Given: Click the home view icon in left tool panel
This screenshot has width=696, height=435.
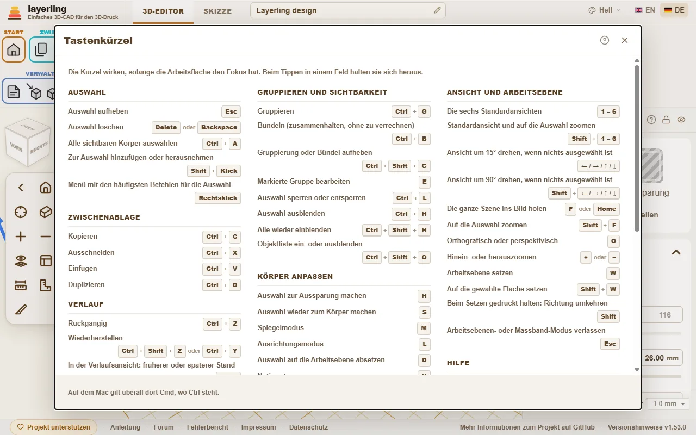Looking at the screenshot, I should [46, 188].
